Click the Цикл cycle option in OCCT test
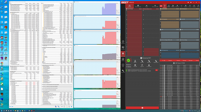 pyautogui.click(x=142, y=65)
